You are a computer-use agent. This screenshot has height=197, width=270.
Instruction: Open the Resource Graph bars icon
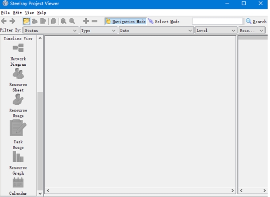point(18,156)
